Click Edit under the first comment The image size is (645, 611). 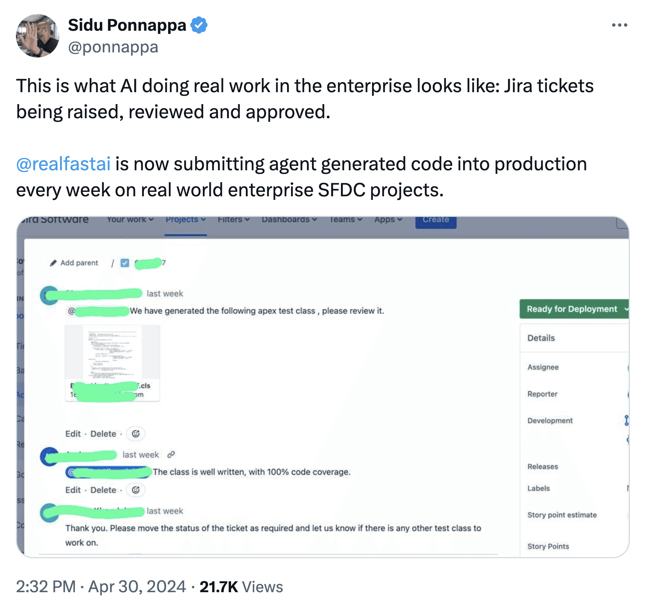[x=73, y=434]
